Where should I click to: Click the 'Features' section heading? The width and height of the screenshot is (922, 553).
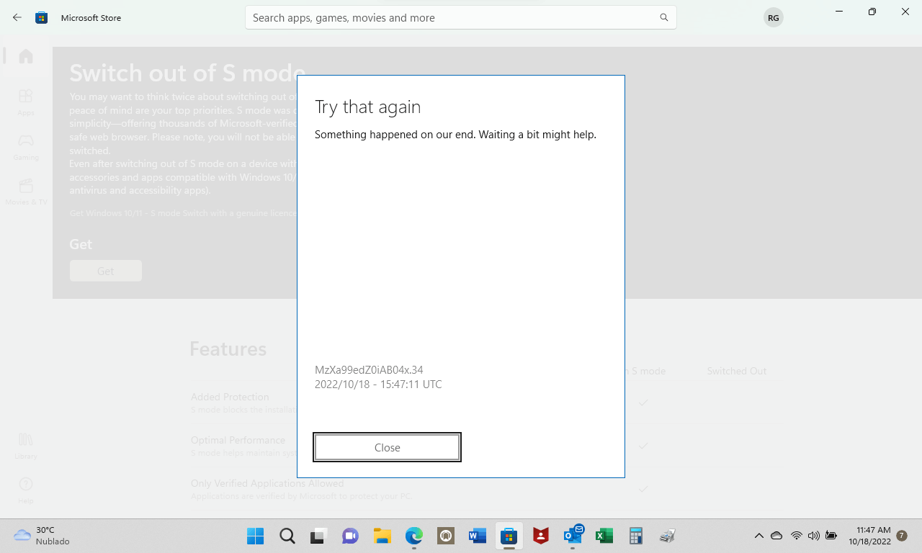click(228, 349)
